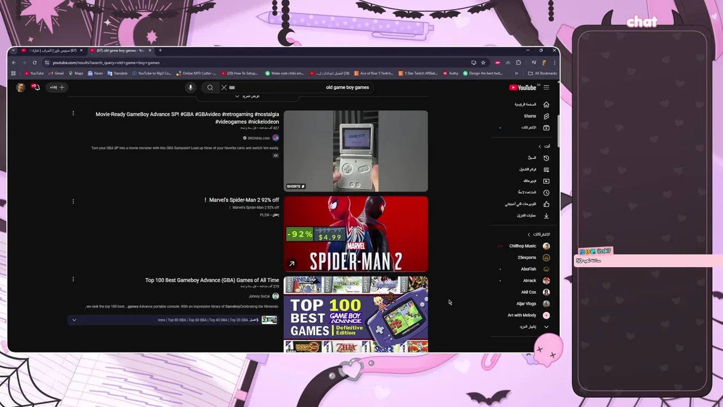The width and height of the screenshot is (723, 407).
Task: Open 'Online MP3 Cutter' bookmark
Action: (x=196, y=73)
